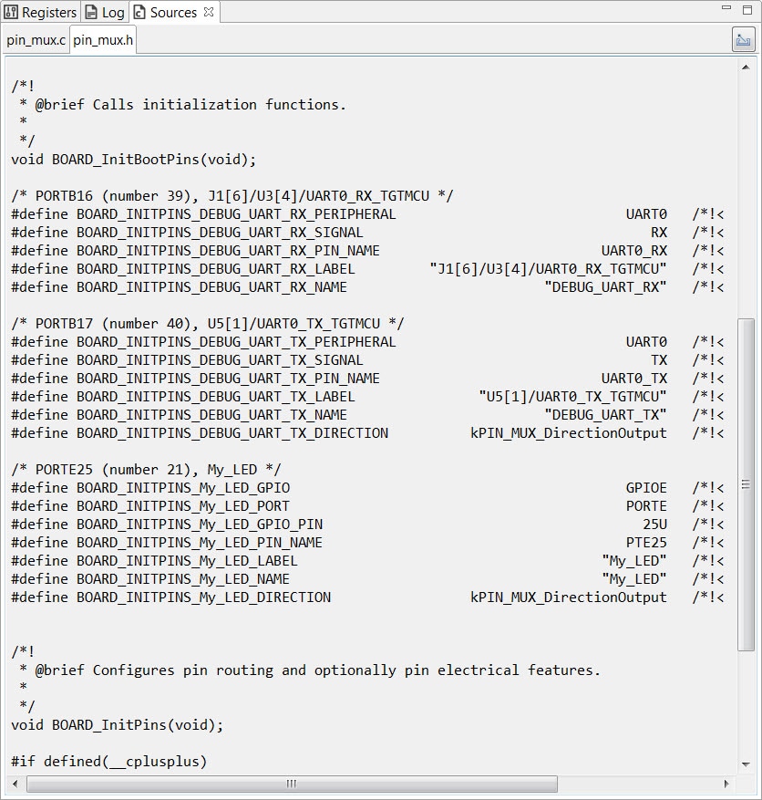
Task: Close the Sources view tab
Action: coord(209,12)
